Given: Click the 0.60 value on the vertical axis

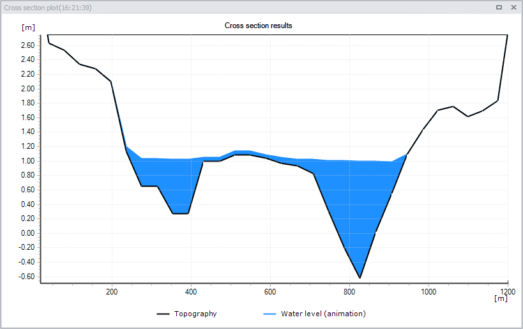Looking at the screenshot, I should point(27,190).
